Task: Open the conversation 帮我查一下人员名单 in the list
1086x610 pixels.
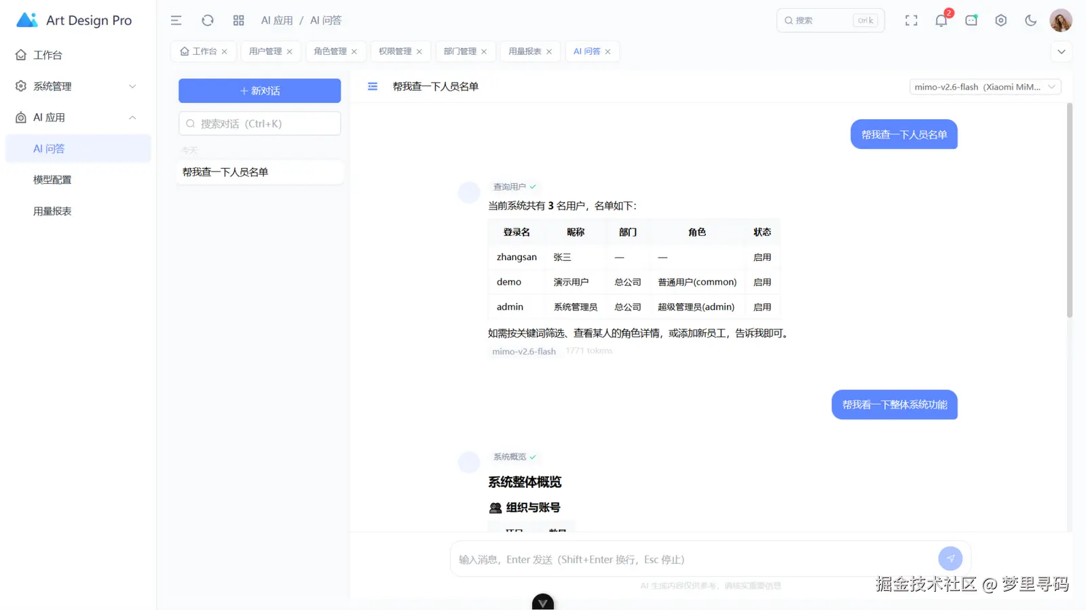Action: pos(261,172)
